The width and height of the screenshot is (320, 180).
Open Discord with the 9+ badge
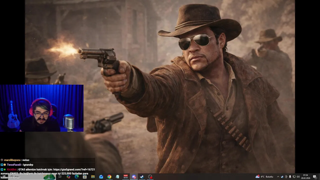(x=134, y=177)
